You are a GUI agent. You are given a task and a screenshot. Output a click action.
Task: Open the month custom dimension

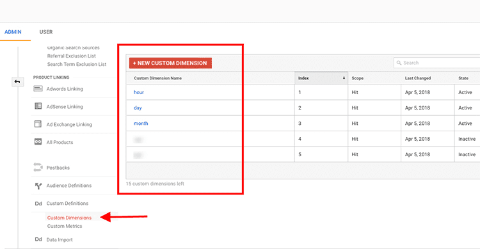pos(141,123)
